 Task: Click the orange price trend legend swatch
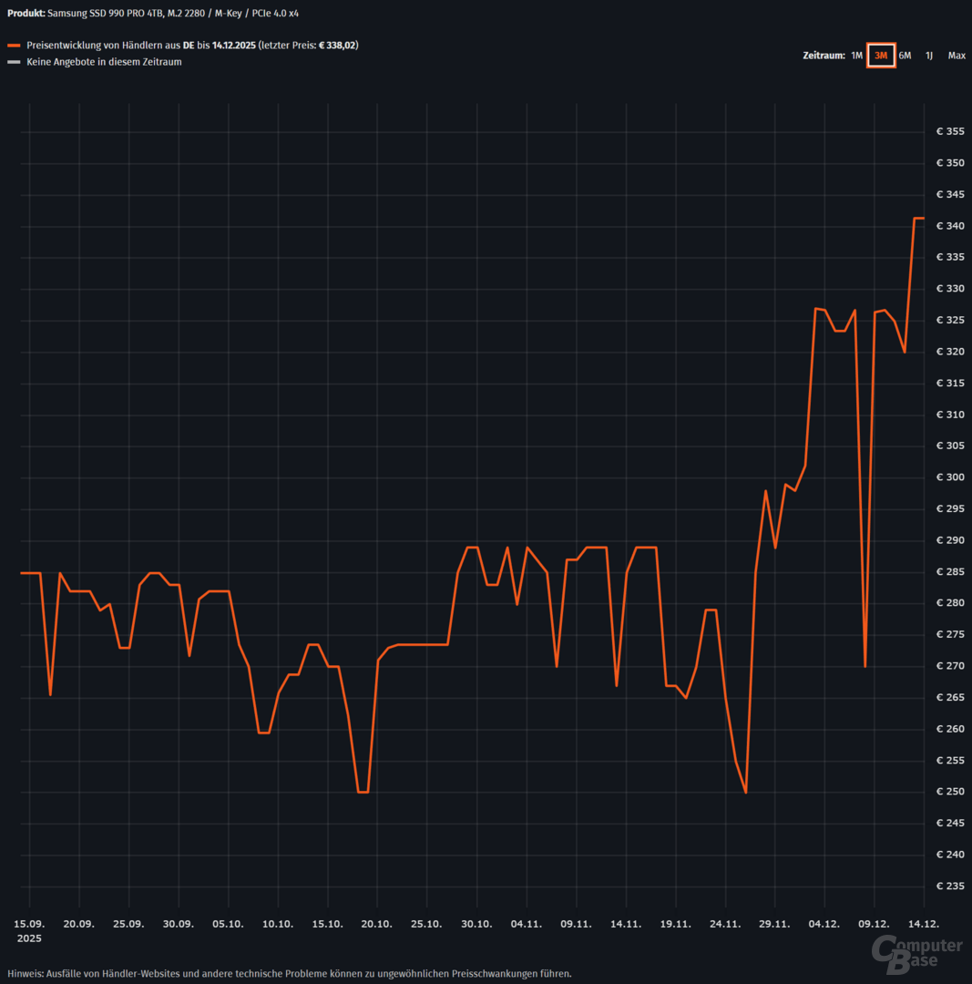pyautogui.click(x=13, y=46)
